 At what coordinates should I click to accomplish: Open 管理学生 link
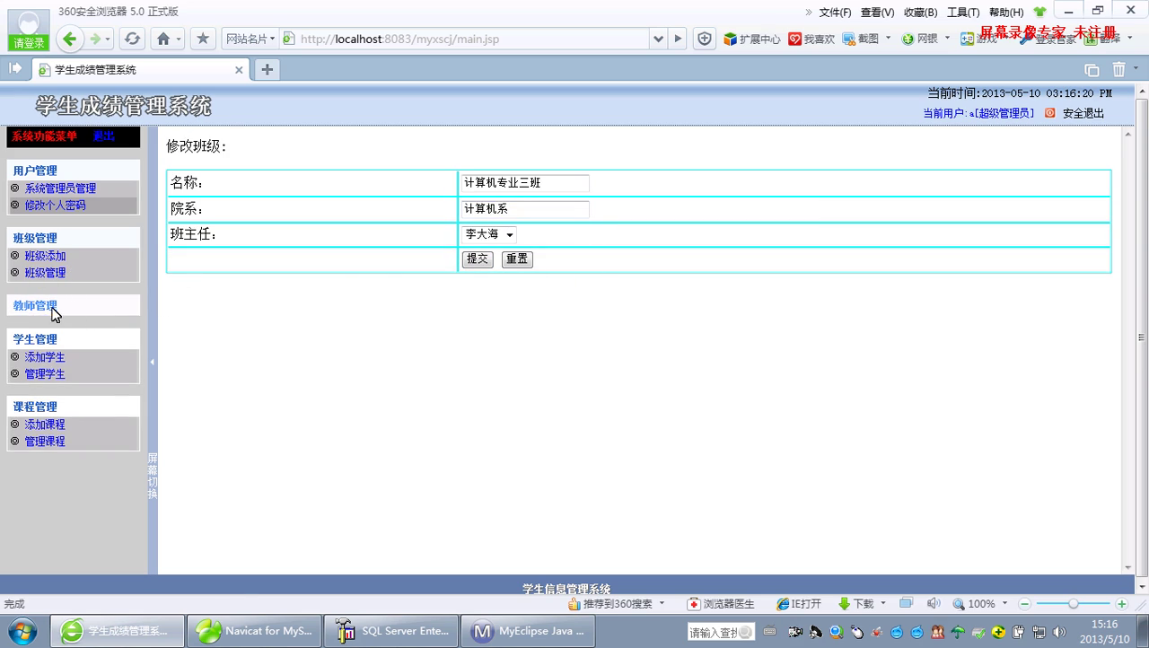tap(45, 374)
